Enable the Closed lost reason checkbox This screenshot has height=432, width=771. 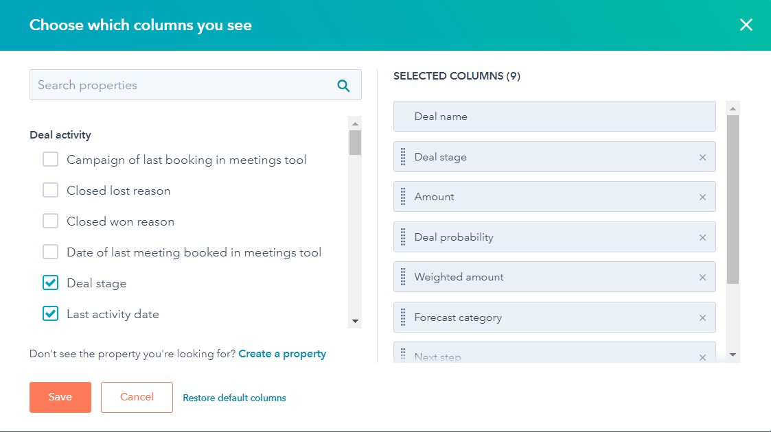pyautogui.click(x=50, y=190)
